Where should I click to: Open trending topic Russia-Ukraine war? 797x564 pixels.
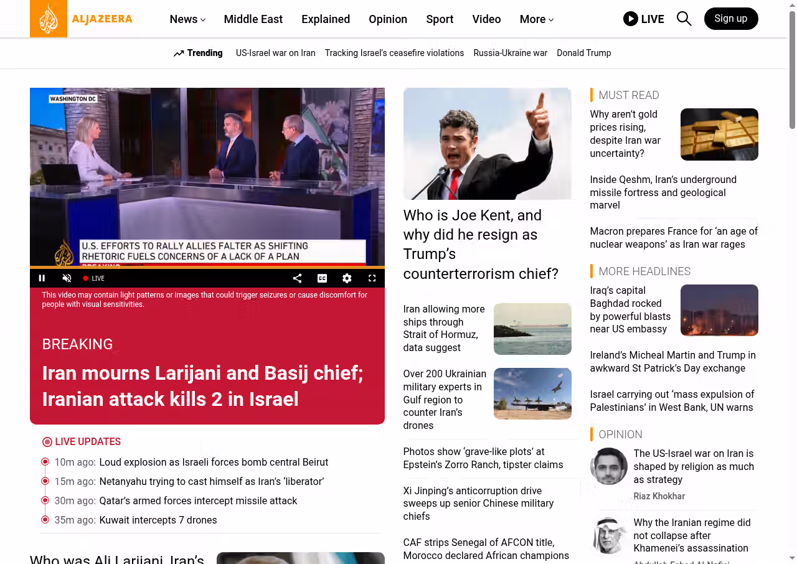(510, 53)
